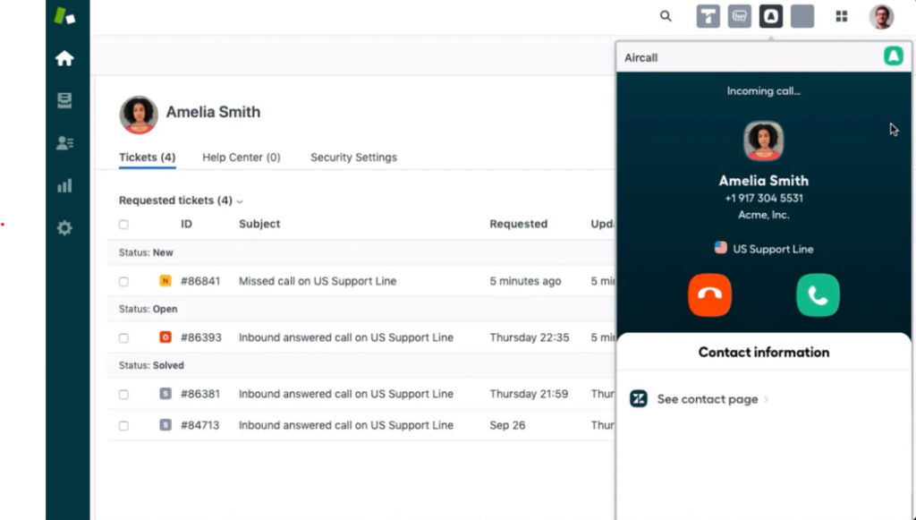The width and height of the screenshot is (916, 520).
Task: Click the green Aircall logo in panel header
Action: click(894, 56)
